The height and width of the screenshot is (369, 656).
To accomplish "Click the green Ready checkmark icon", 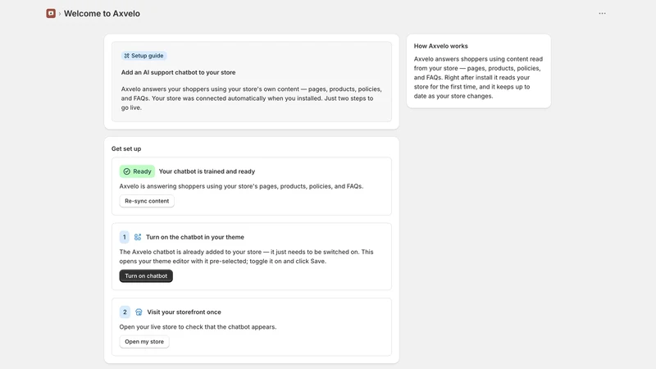I will 127,171.
